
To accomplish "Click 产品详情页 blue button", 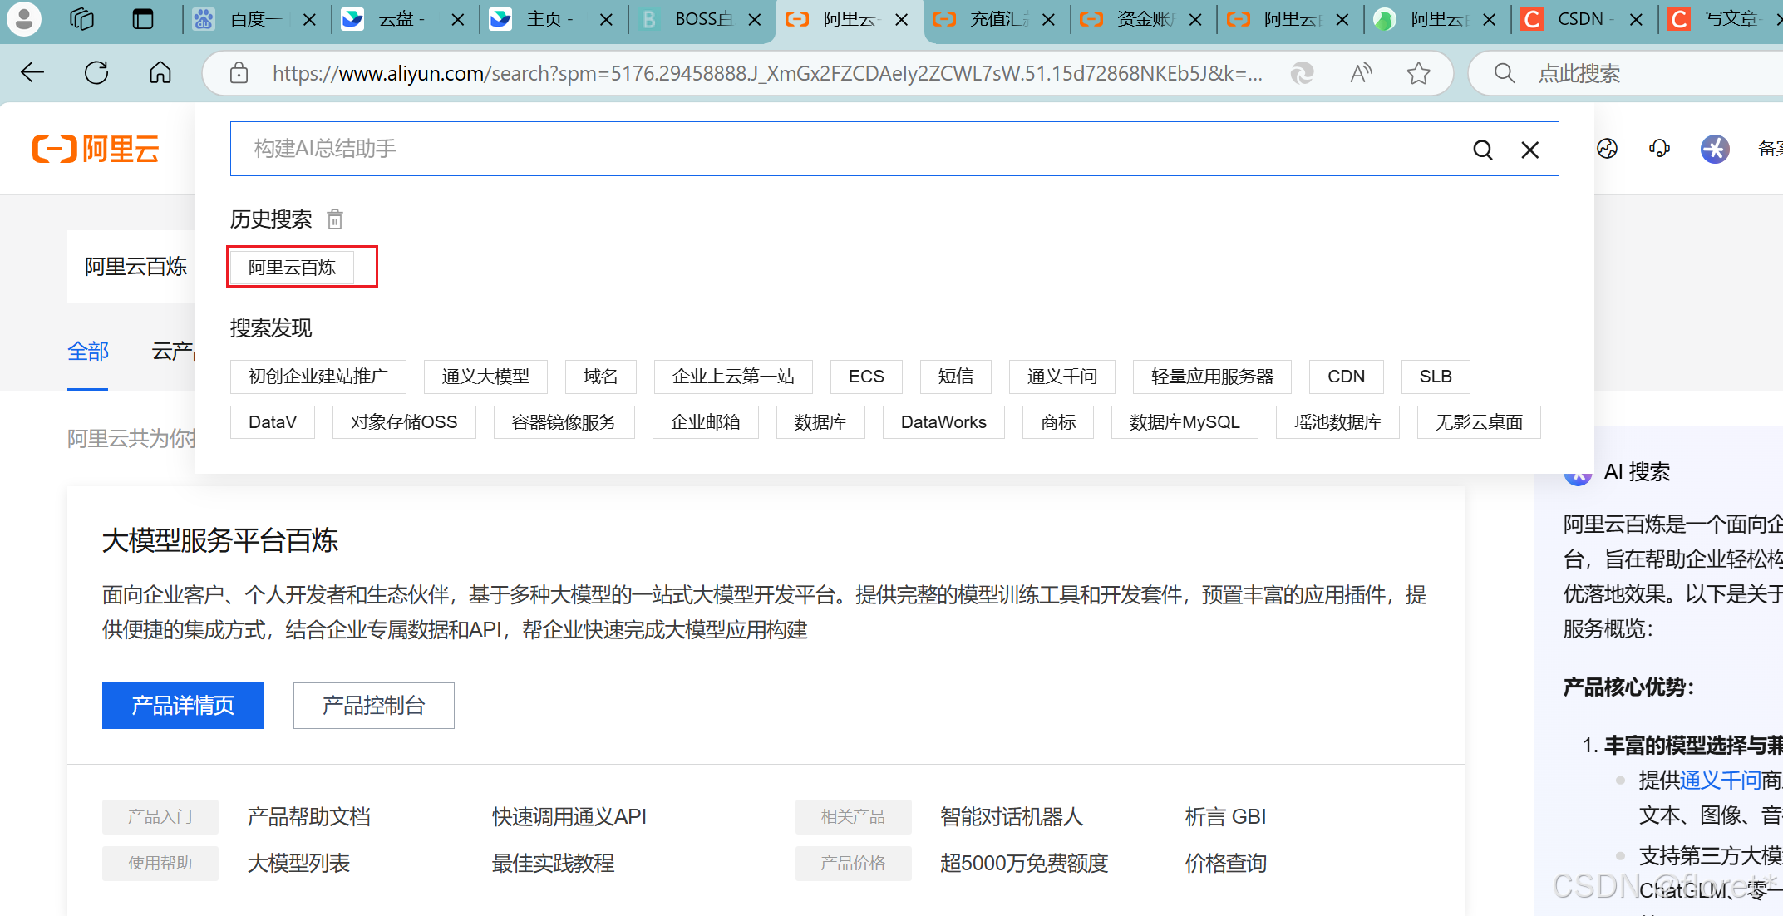I will click(x=183, y=705).
